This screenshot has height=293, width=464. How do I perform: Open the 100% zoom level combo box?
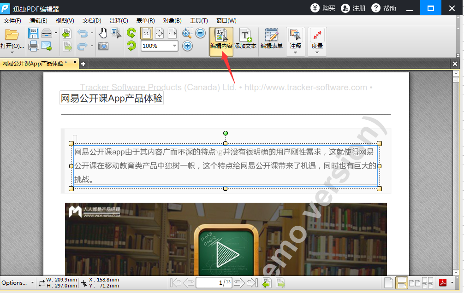(x=159, y=46)
